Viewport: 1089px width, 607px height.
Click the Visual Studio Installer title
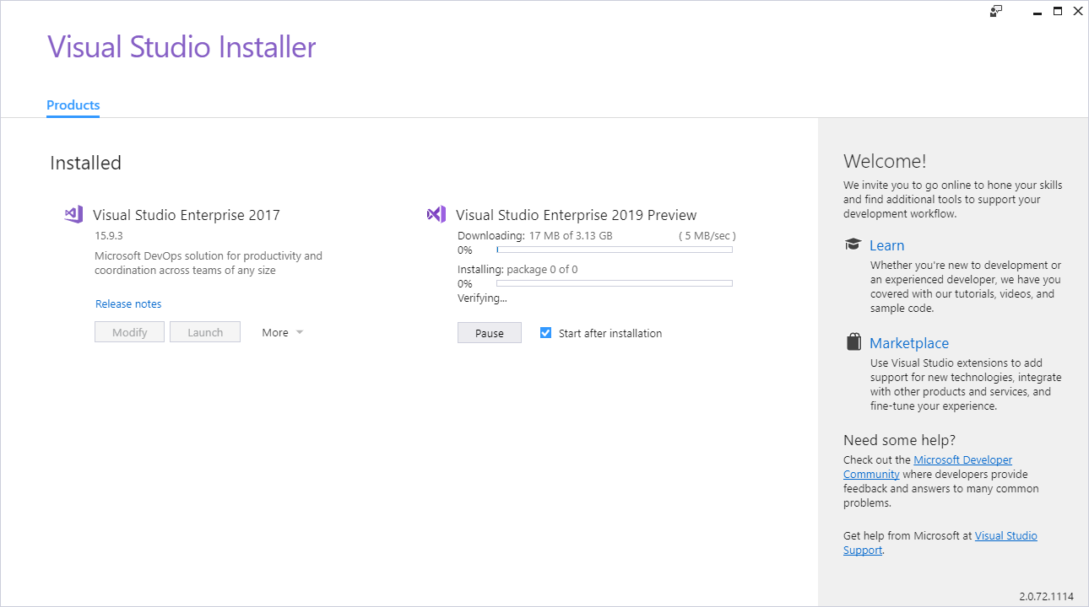tap(181, 46)
